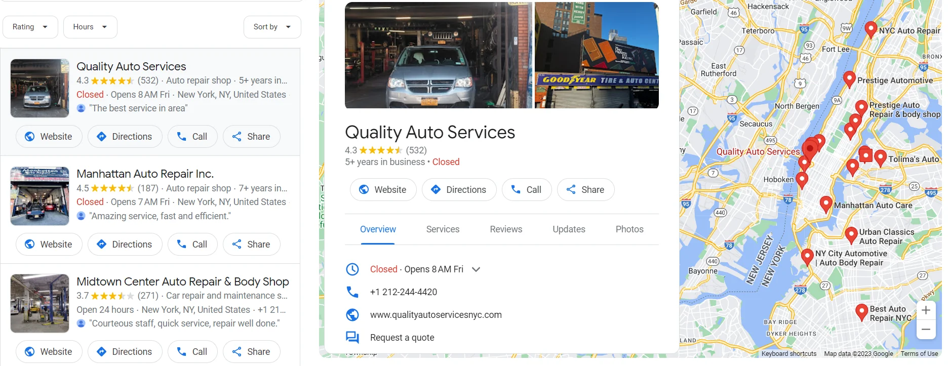This screenshot has width=948, height=366.
Task: Click the phone icon beside +1 212-244-4420
Action: [x=352, y=292]
